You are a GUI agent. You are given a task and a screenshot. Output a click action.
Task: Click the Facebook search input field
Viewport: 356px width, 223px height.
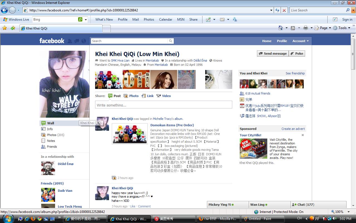(x=129, y=41)
